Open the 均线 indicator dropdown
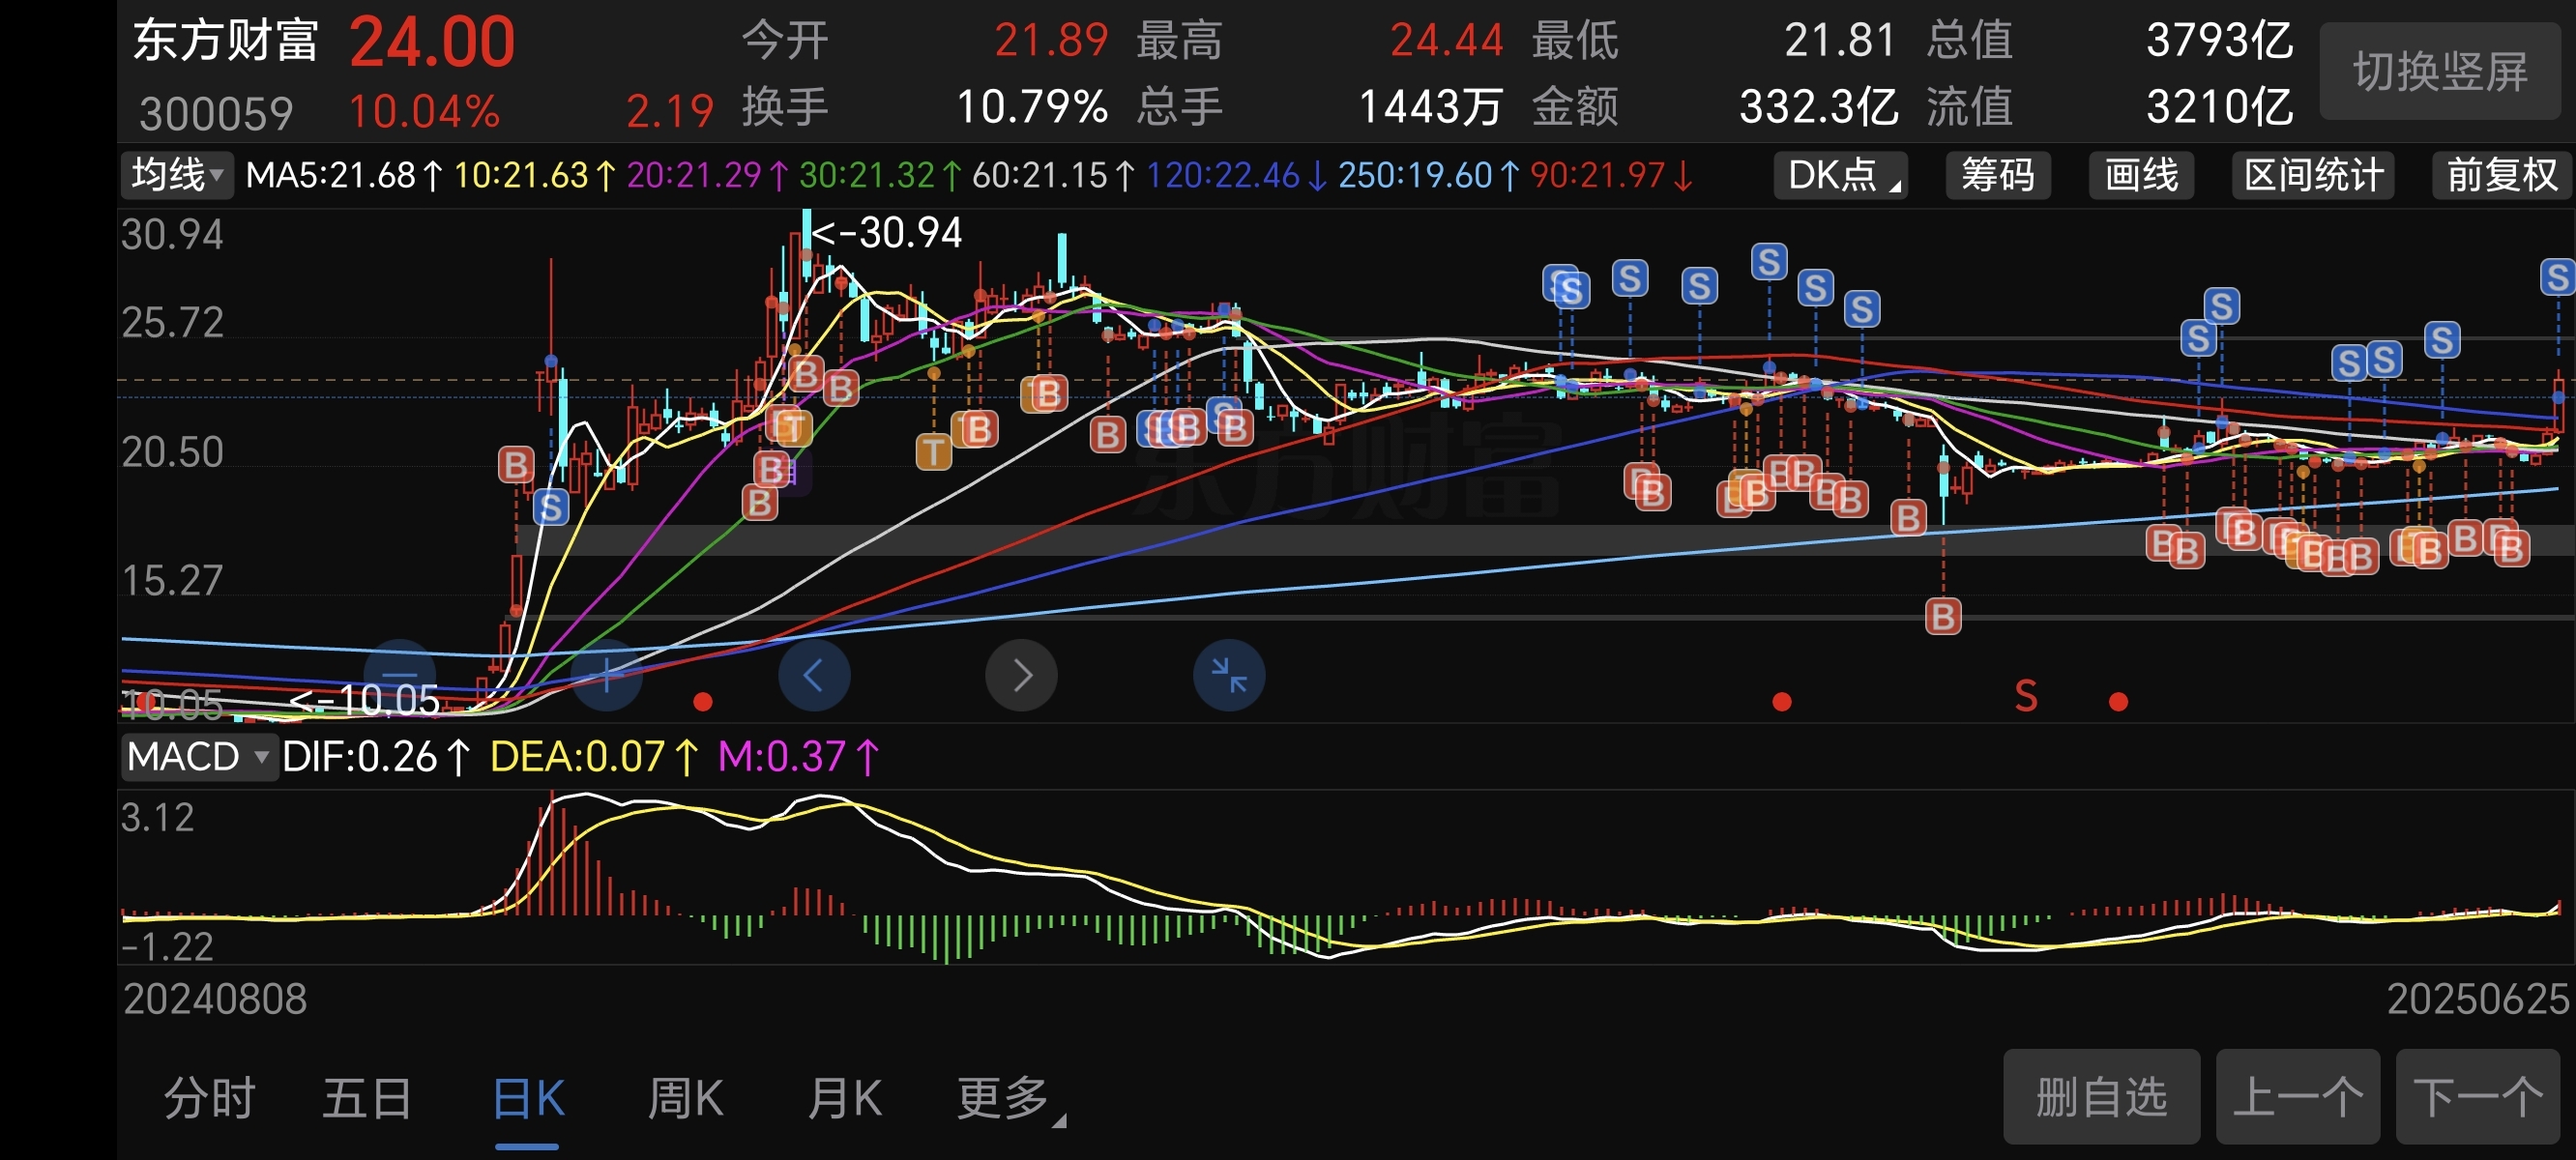2576x1160 pixels. [x=176, y=175]
